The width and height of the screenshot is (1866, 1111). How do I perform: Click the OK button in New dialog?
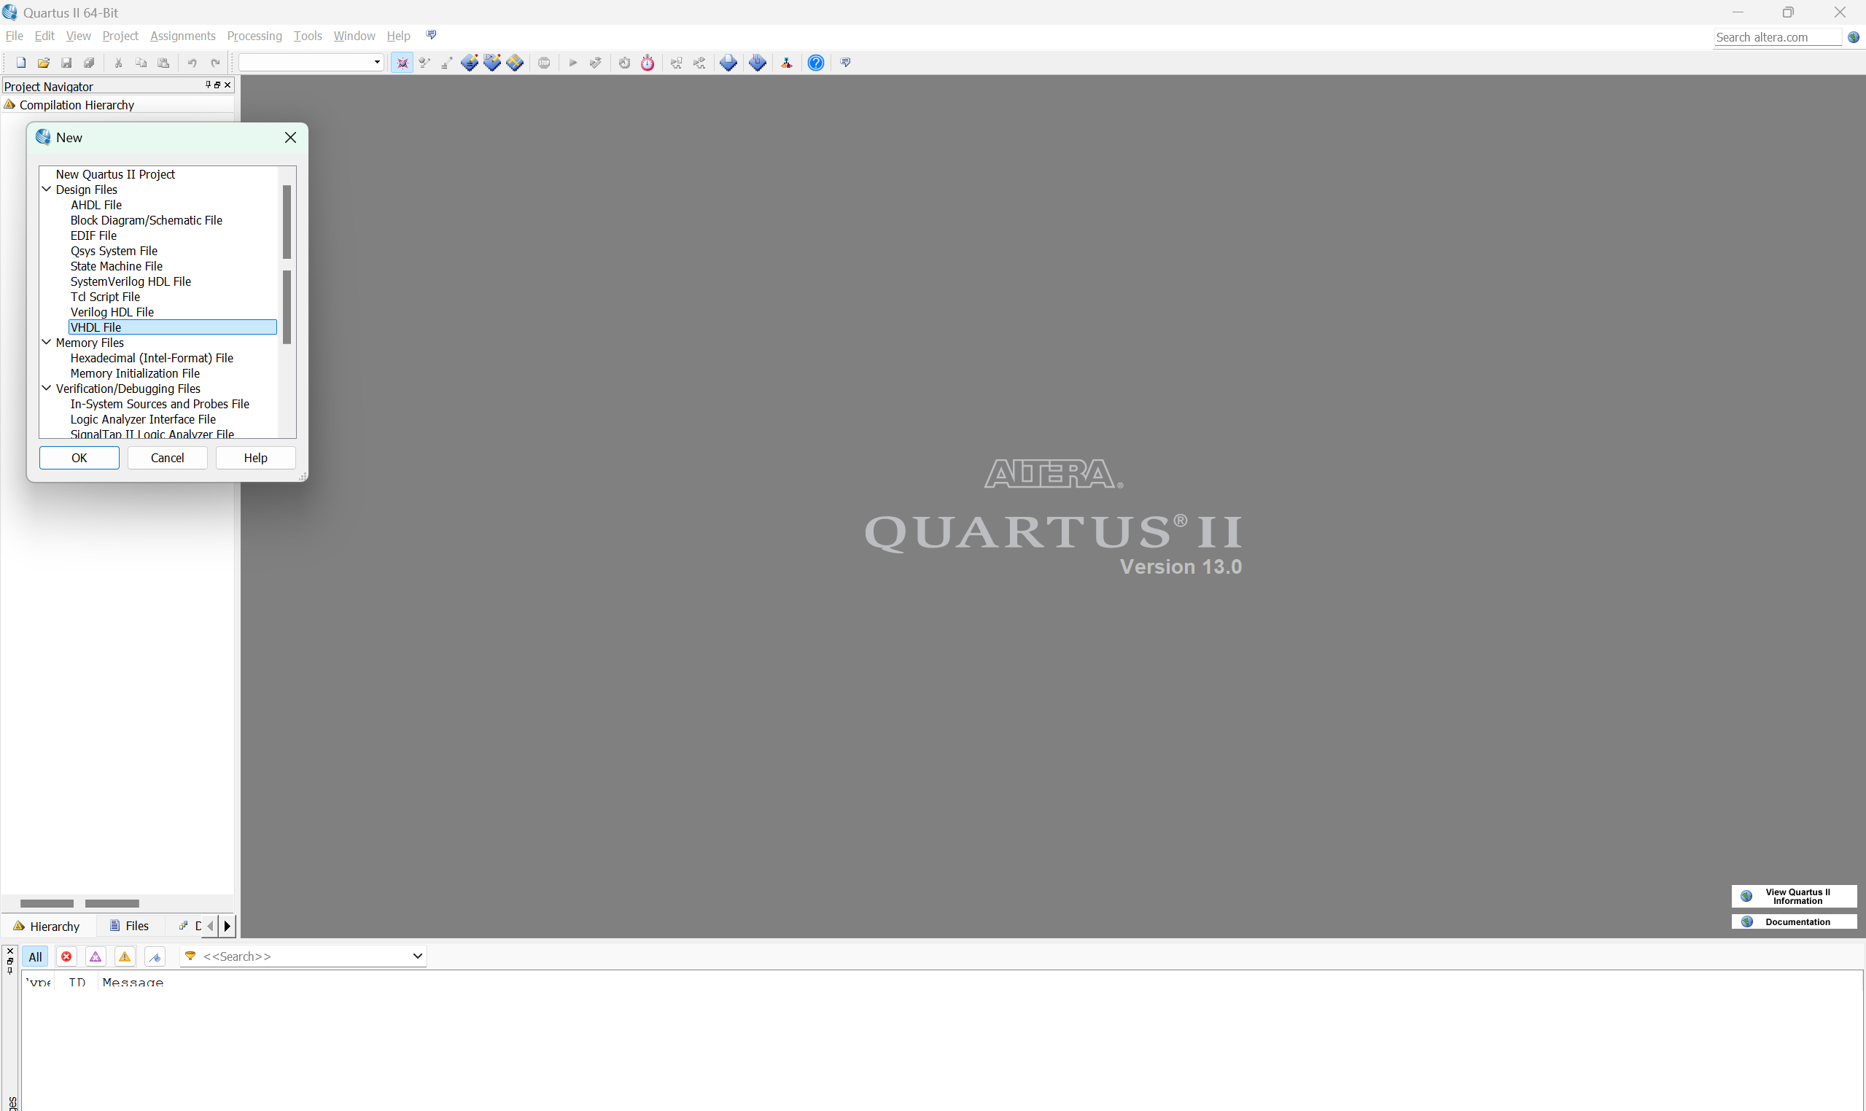coord(79,457)
